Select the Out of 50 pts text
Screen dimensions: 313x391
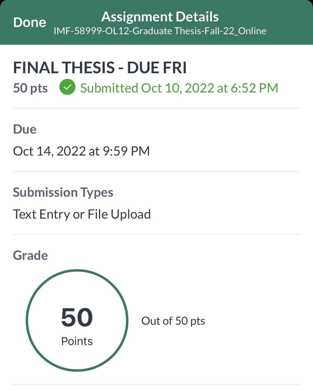click(x=173, y=321)
